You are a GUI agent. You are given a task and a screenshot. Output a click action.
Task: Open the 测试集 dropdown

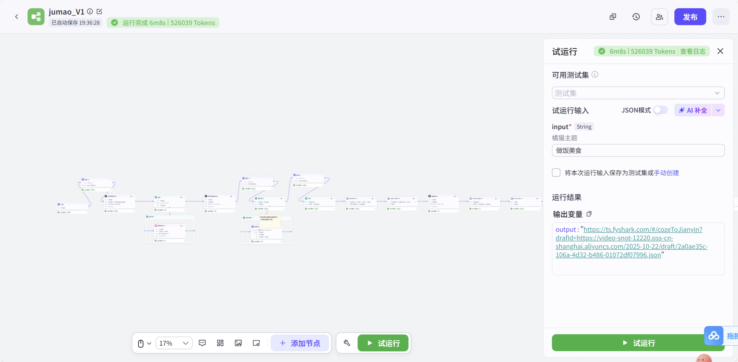coord(638,93)
